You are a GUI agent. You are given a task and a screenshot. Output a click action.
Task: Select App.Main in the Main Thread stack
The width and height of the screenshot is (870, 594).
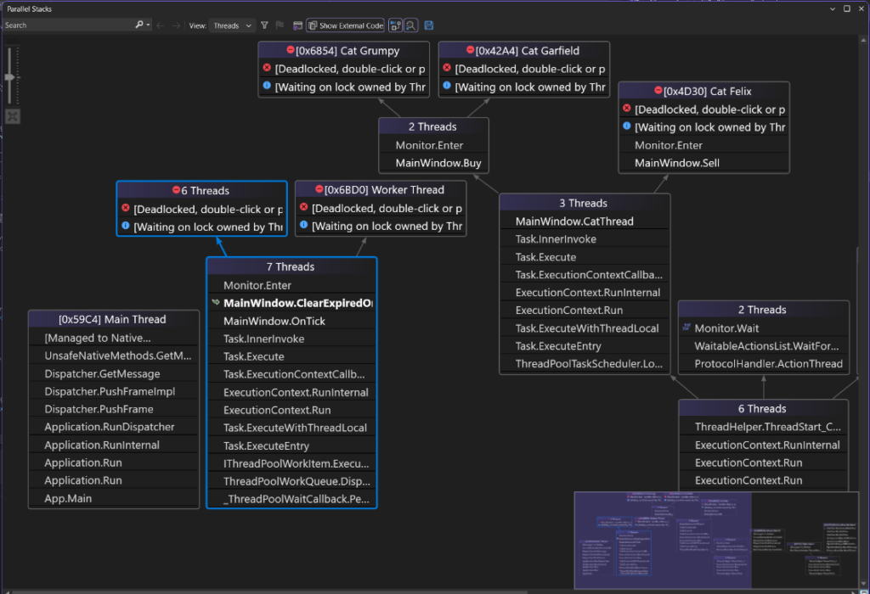point(113,498)
